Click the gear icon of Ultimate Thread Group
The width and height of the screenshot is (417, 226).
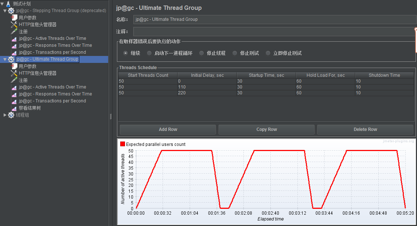11,59
